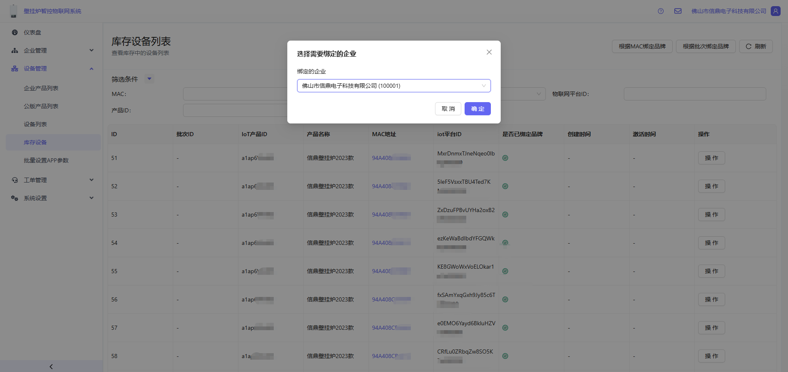
Task: Collapse the sidebar with bottom arrow
Action: pos(51,366)
